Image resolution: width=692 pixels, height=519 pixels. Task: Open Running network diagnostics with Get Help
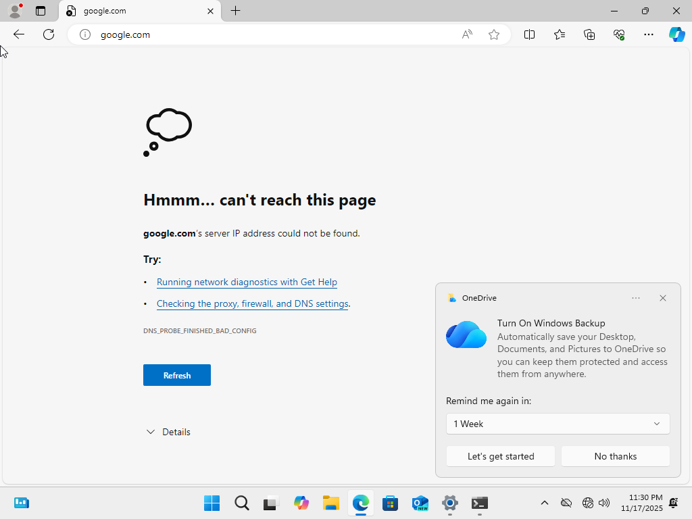click(247, 282)
